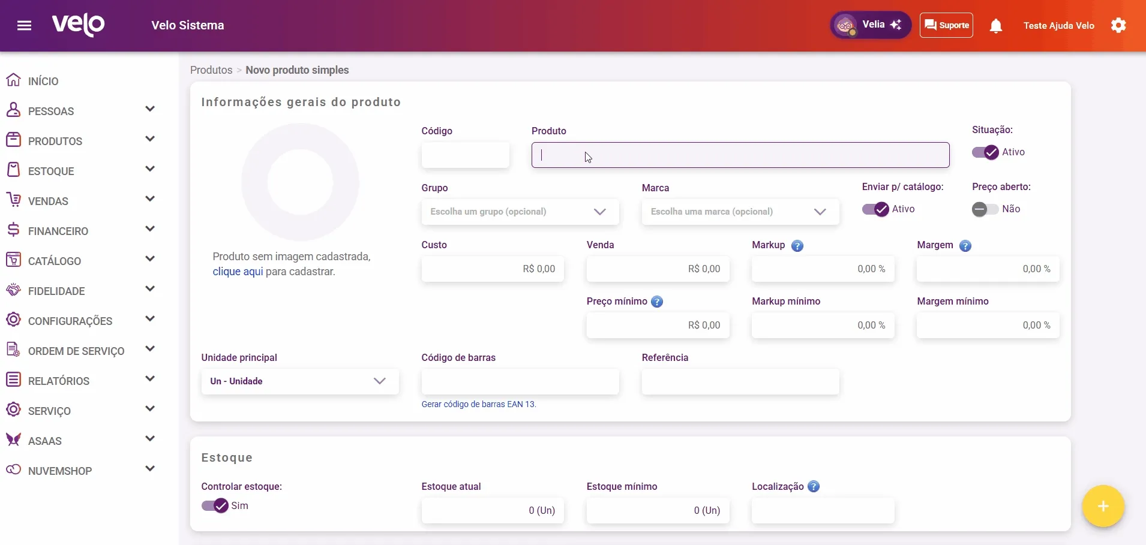Focus the Referência input field
1146x545 pixels.
[740, 381]
